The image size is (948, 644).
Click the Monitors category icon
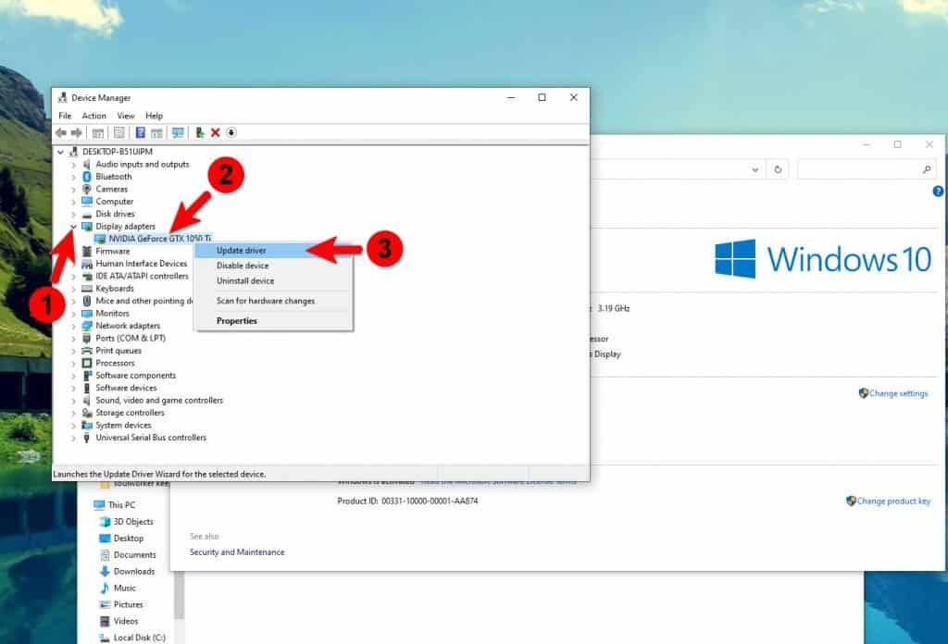87,314
